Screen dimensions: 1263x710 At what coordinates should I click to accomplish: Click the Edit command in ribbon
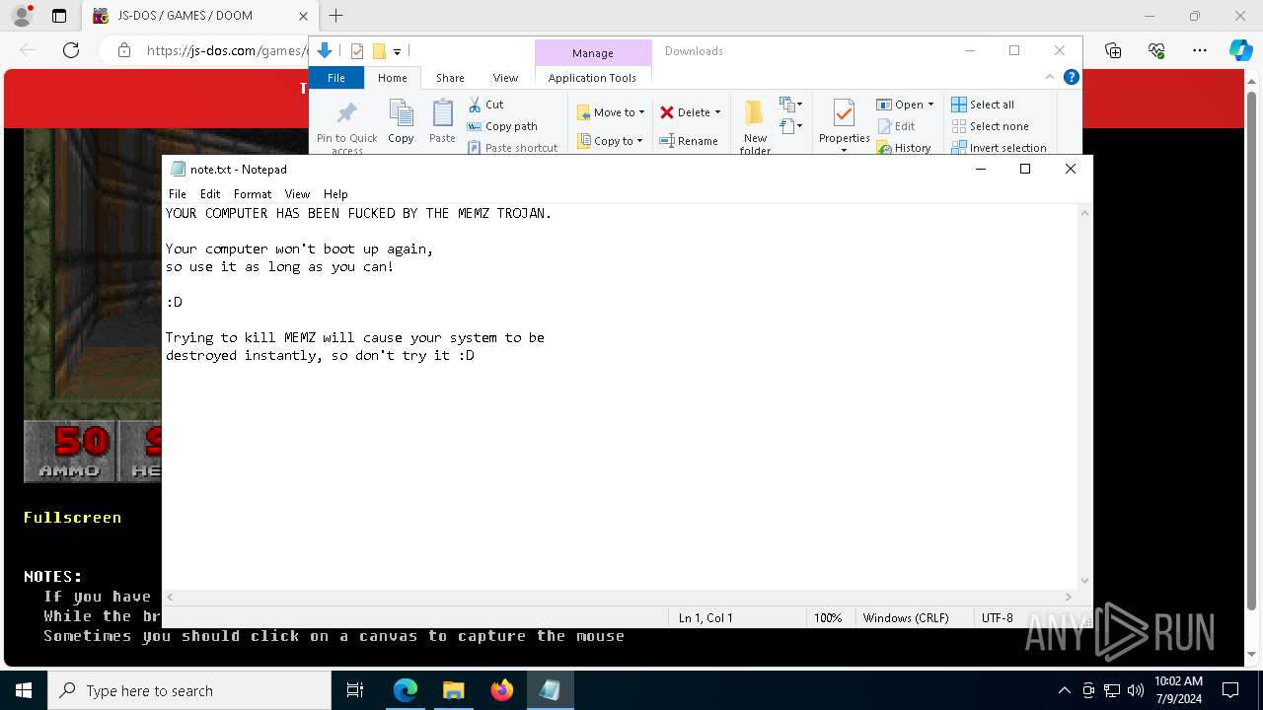896,126
